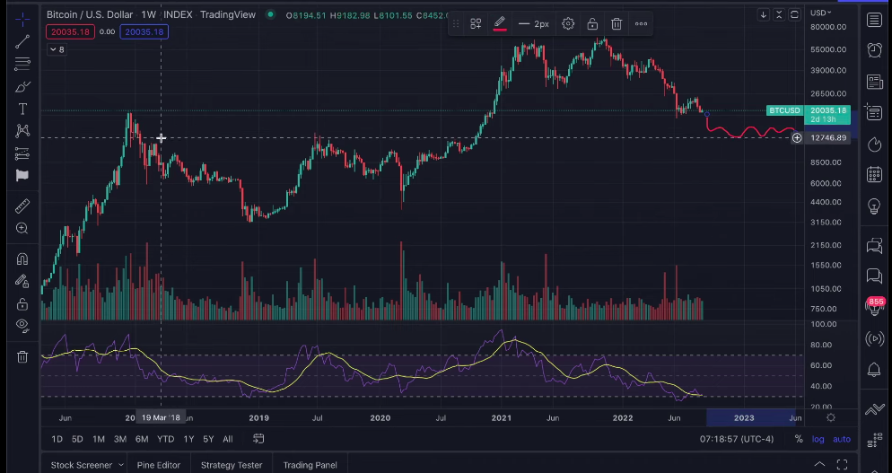This screenshot has height=473, width=892.
Task: Open the notifications bell
Action: (874, 370)
